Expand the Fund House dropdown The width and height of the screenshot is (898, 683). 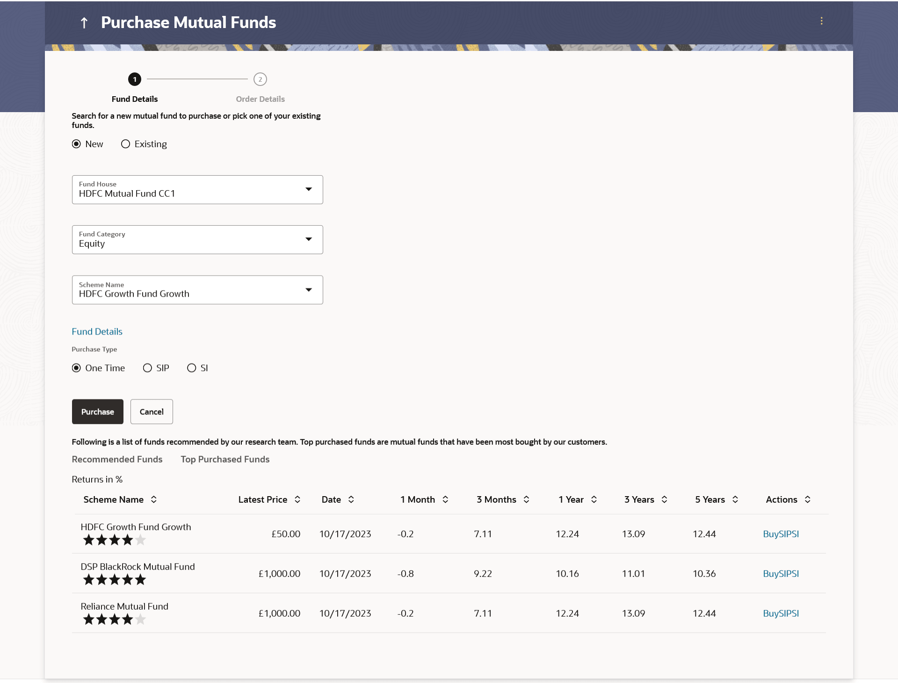308,189
